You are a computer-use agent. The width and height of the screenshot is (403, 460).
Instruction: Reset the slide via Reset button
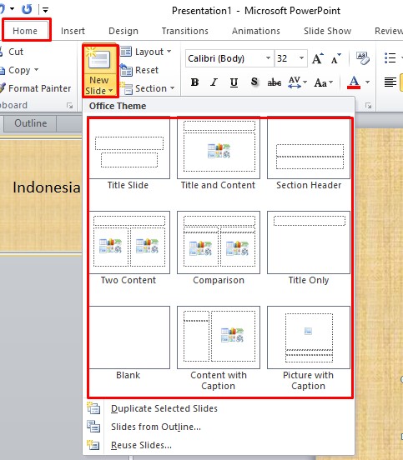point(139,70)
